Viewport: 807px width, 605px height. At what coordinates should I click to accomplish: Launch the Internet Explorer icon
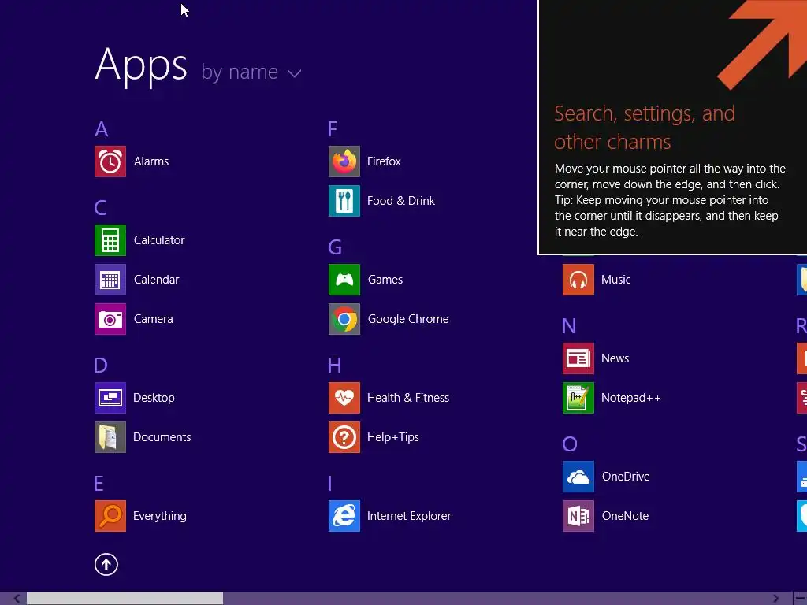[344, 516]
